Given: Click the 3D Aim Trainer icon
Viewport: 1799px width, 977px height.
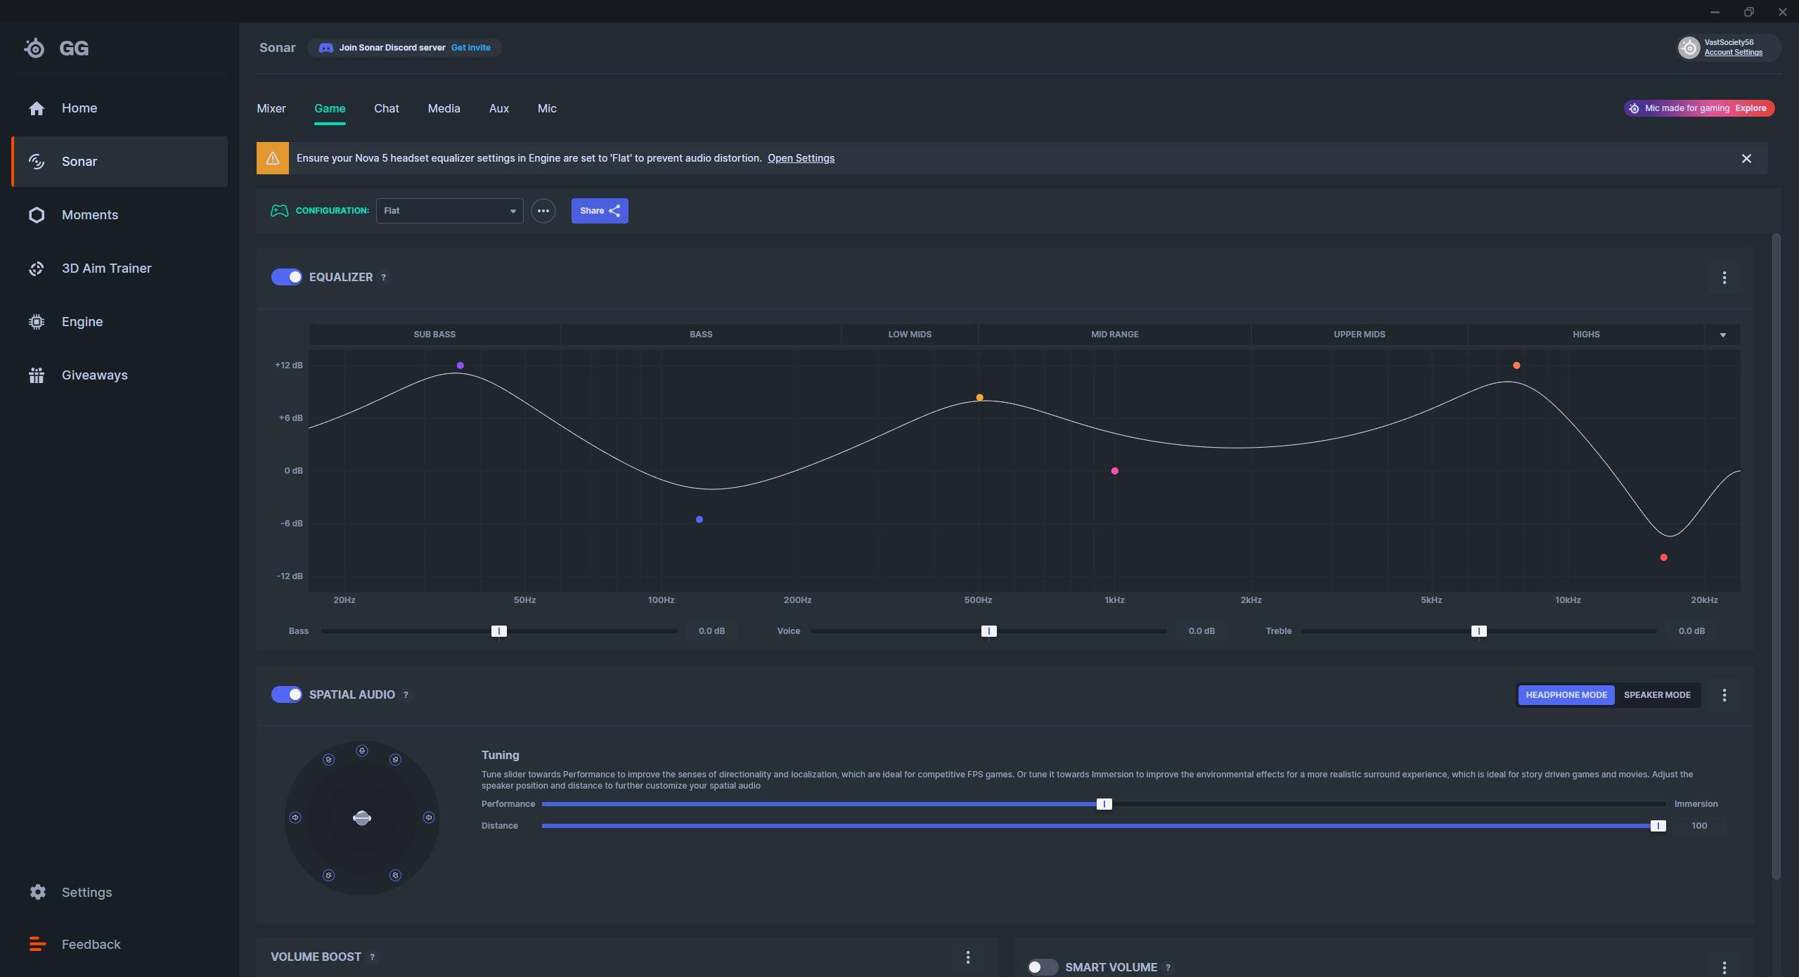Looking at the screenshot, I should (x=37, y=268).
